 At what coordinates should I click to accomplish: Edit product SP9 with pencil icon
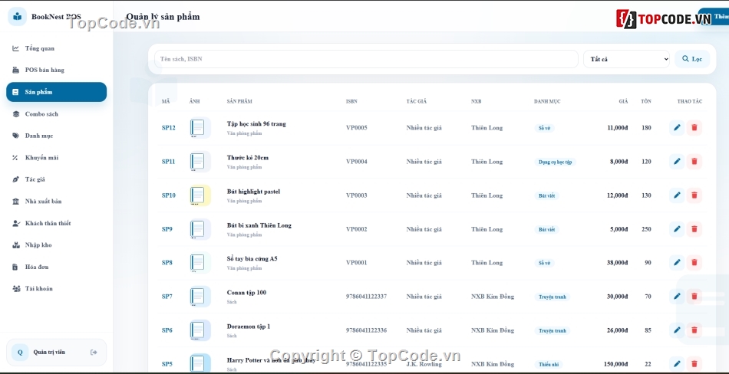pyautogui.click(x=677, y=229)
